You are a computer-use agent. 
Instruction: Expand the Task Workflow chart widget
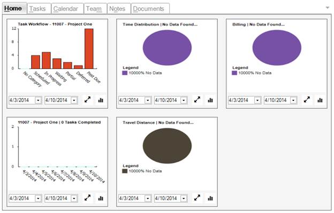pyautogui.click(x=87, y=100)
